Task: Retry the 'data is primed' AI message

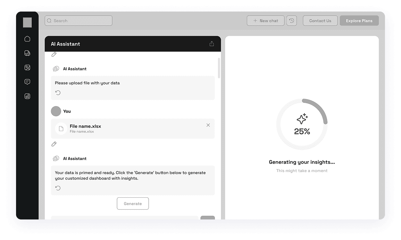Action: tap(58, 188)
